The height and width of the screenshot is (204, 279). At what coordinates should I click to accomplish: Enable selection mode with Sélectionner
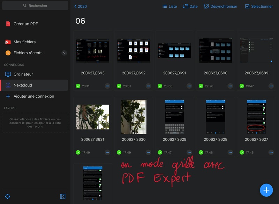259,6
